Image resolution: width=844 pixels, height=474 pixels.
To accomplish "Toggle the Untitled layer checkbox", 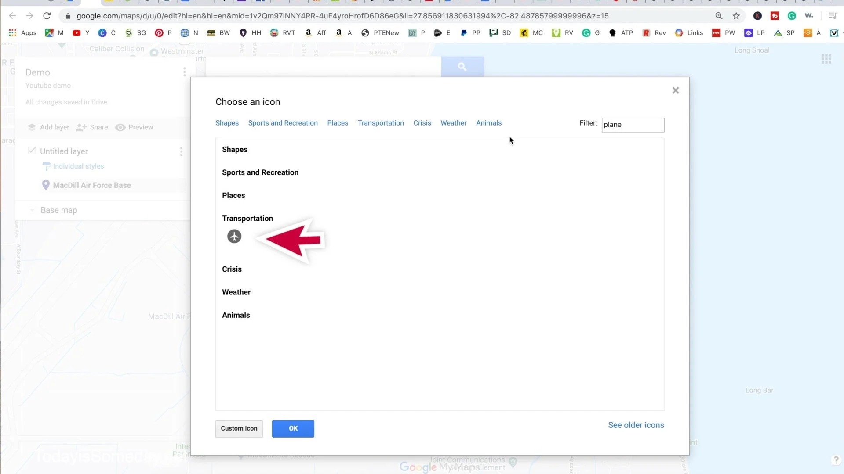I will (32, 151).
